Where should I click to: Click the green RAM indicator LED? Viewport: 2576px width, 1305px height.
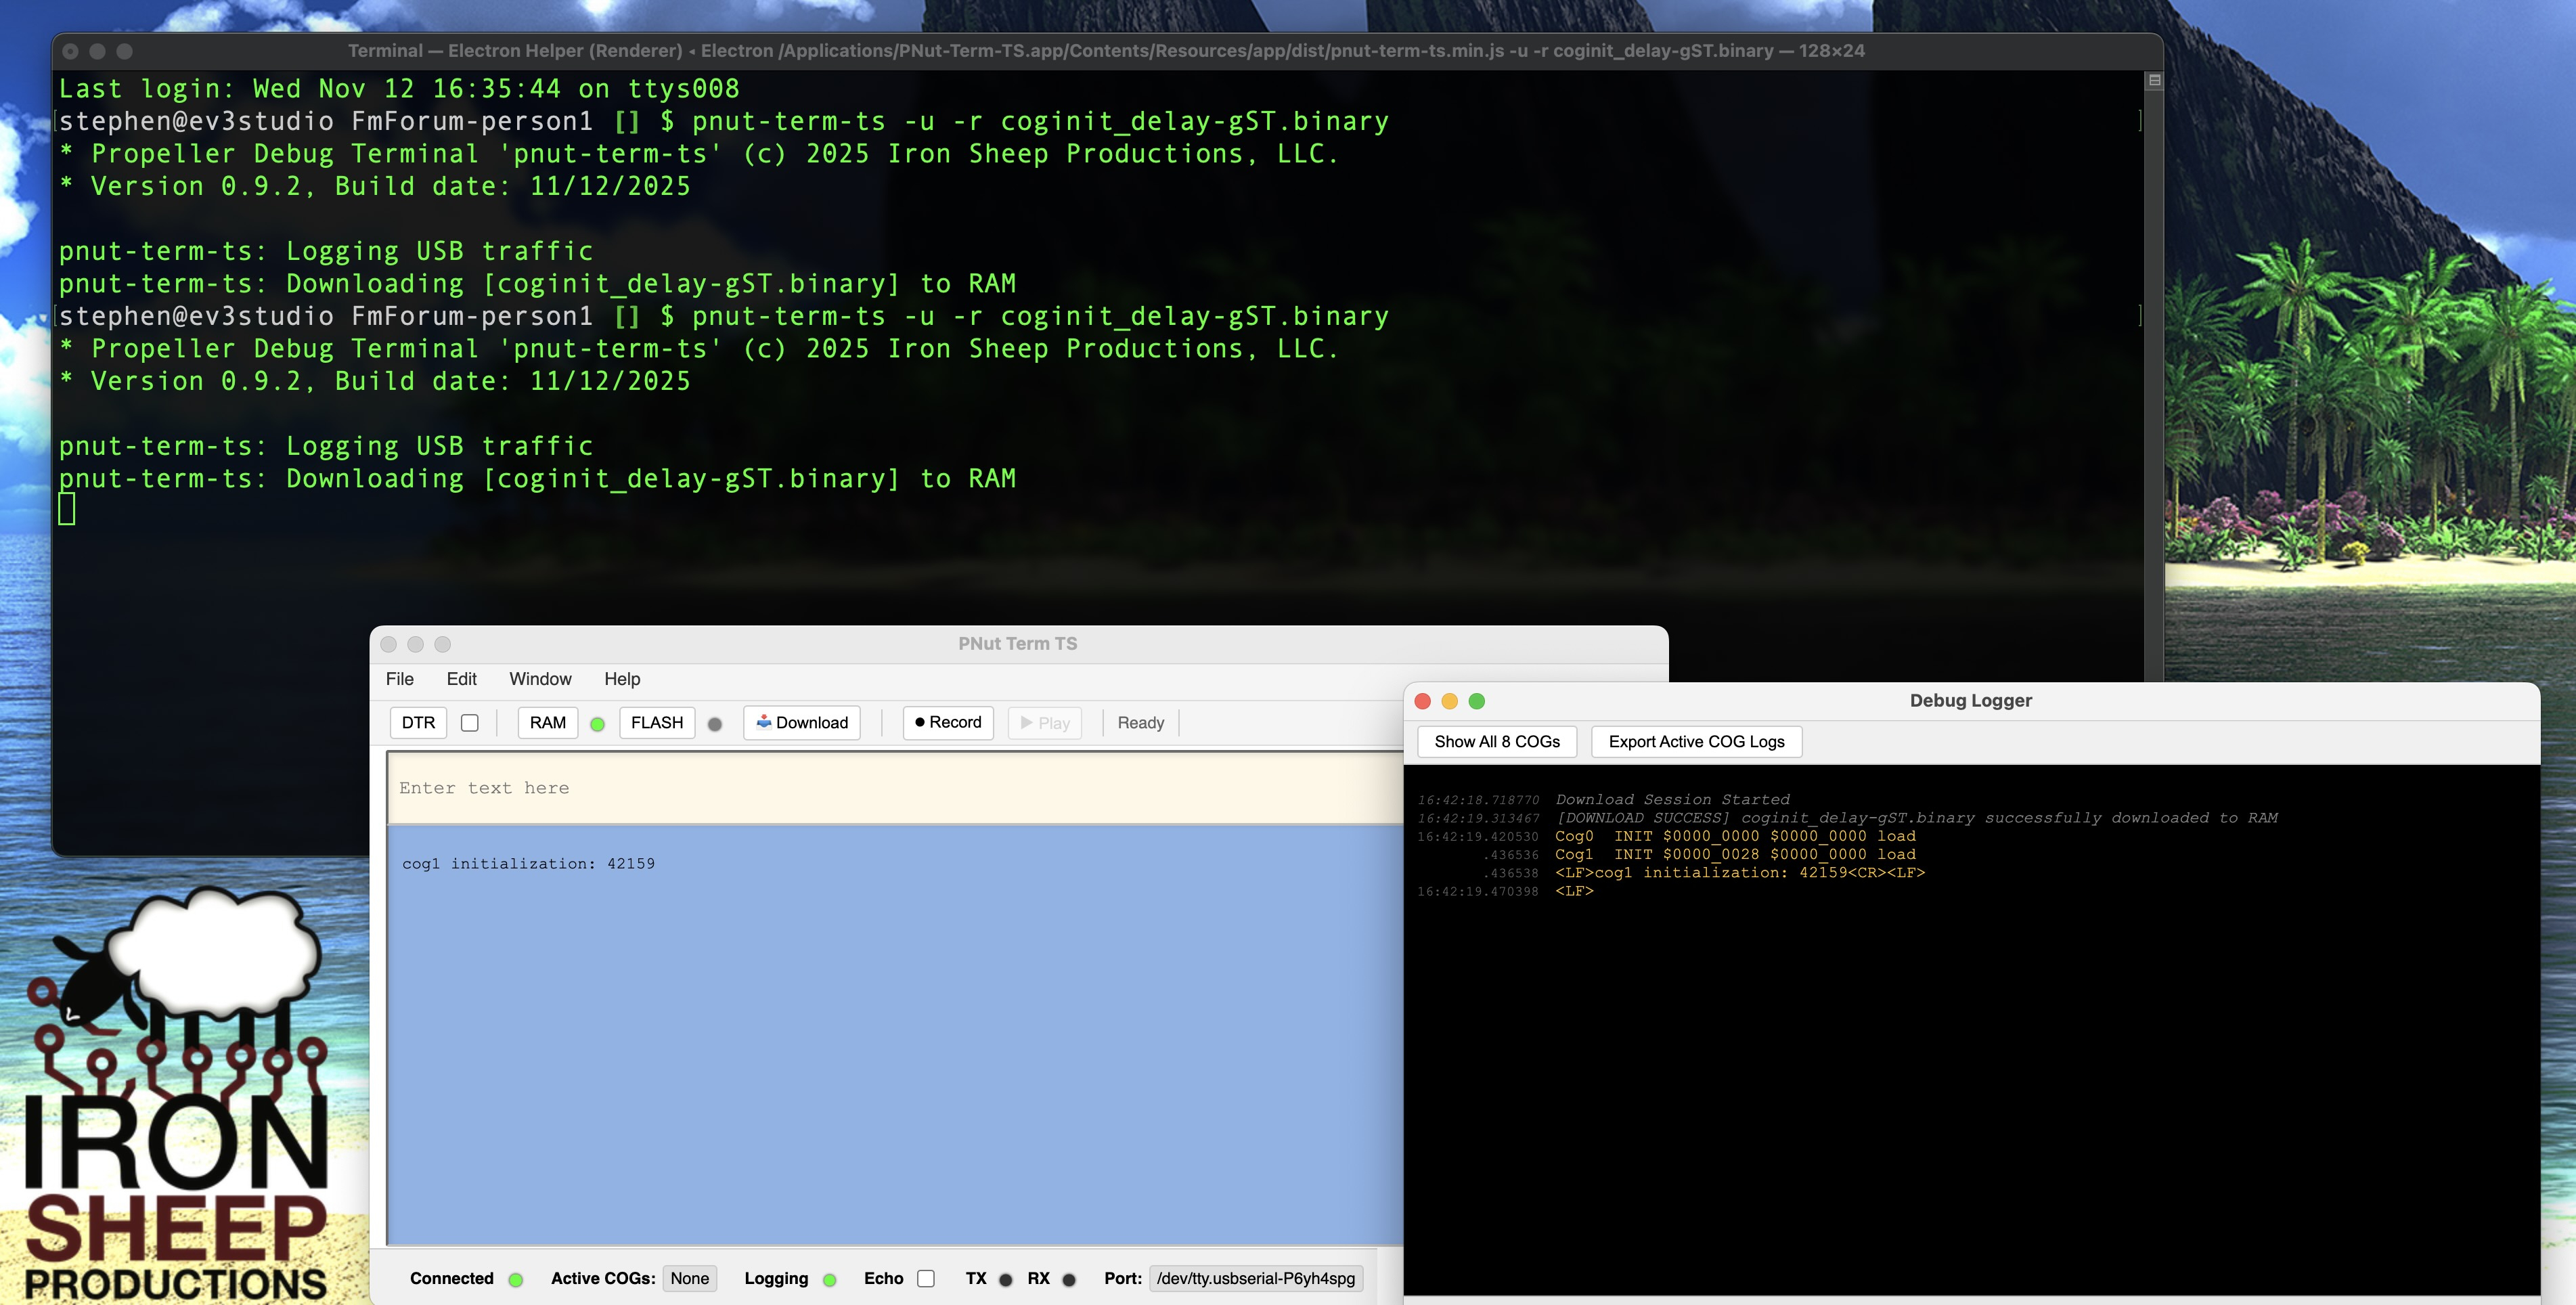pyautogui.click(x=598, y=724)
